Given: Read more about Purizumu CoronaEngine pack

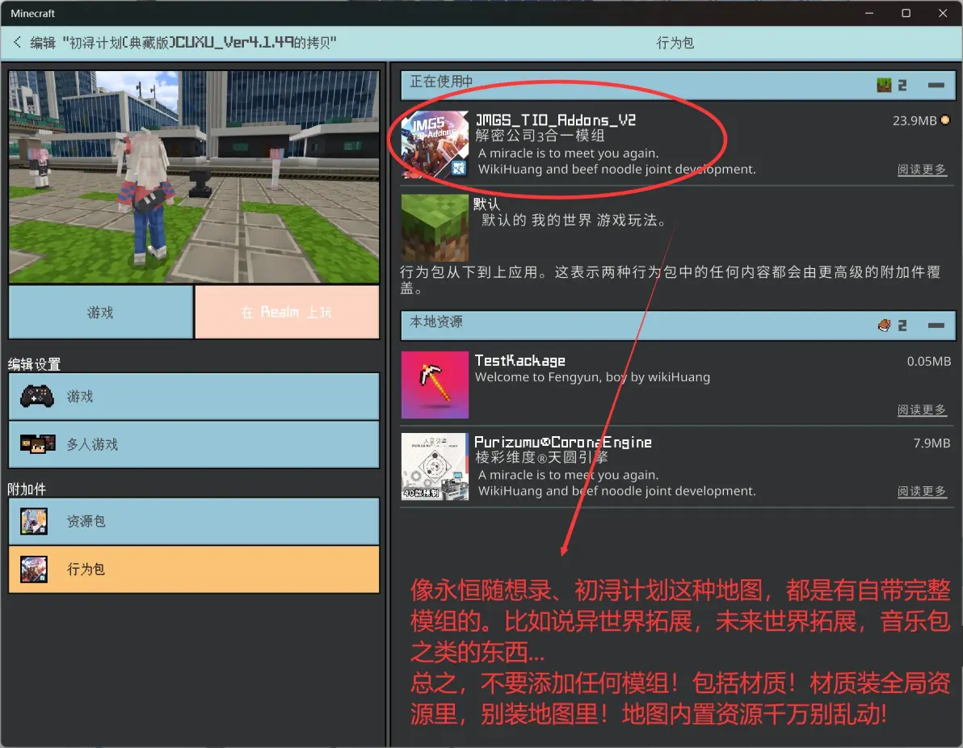Looking at the screenshot, I should tap(921, 491).
